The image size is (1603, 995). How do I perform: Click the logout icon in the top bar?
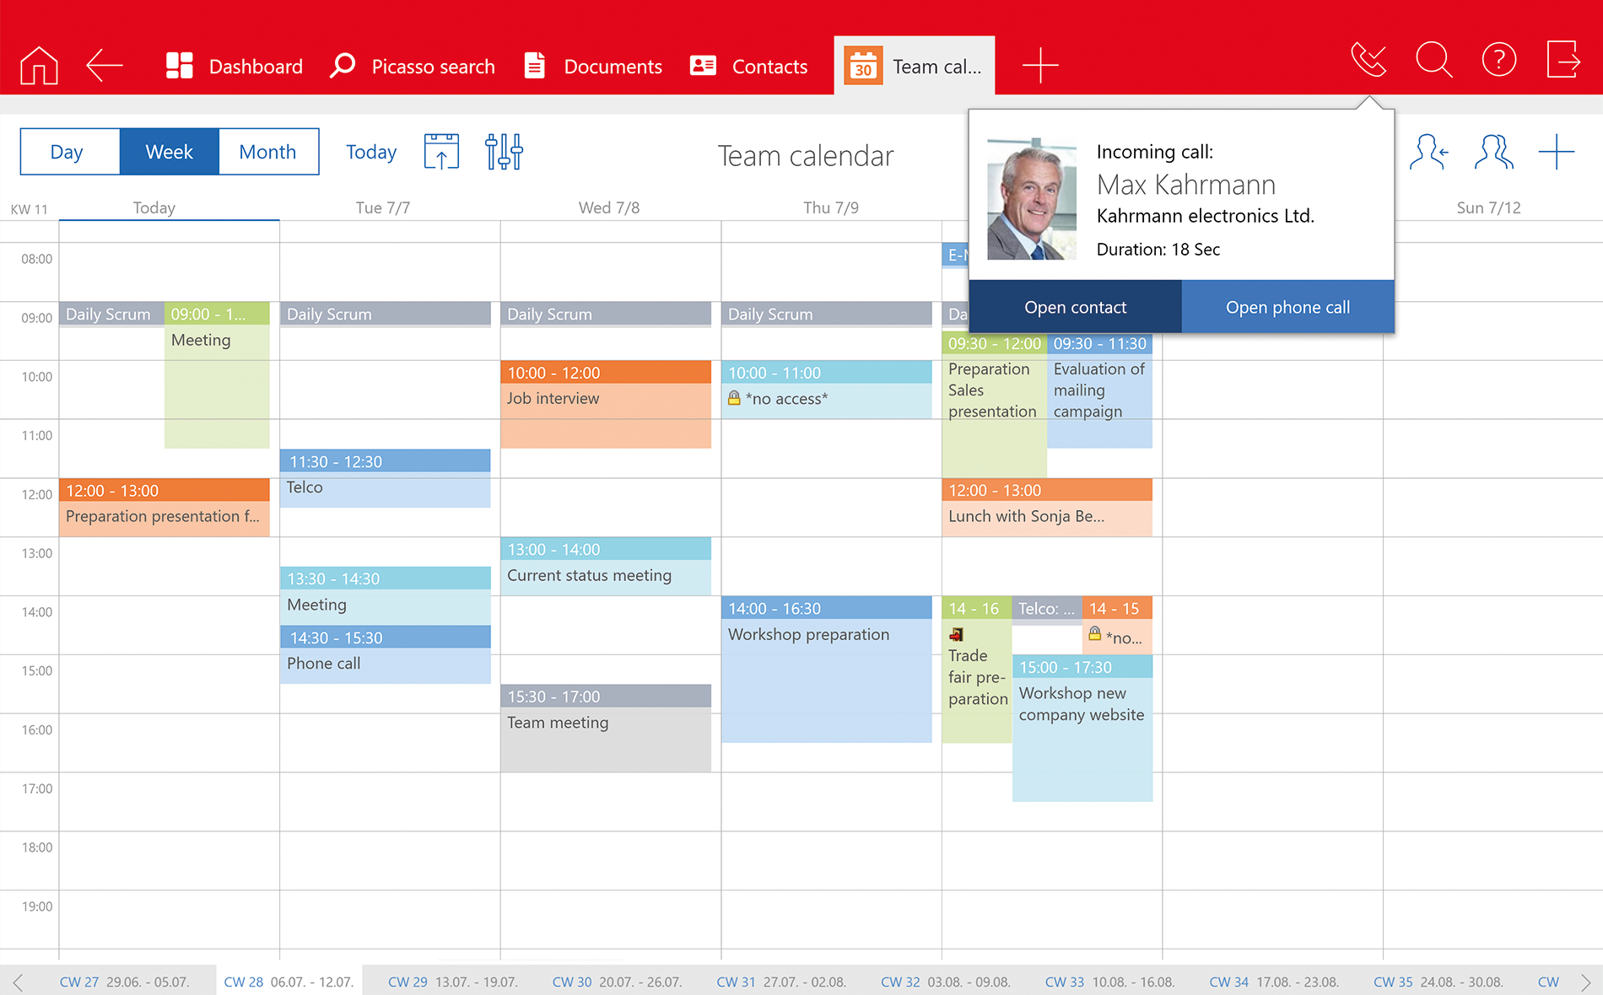1563,60
